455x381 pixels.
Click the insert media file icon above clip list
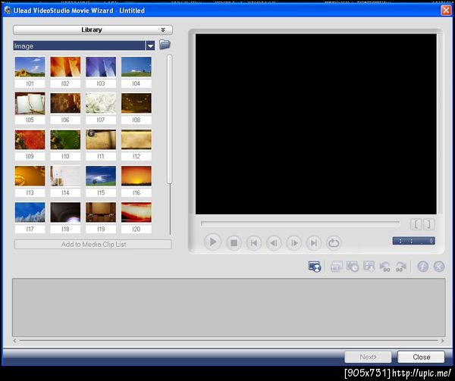click(315, 267)
